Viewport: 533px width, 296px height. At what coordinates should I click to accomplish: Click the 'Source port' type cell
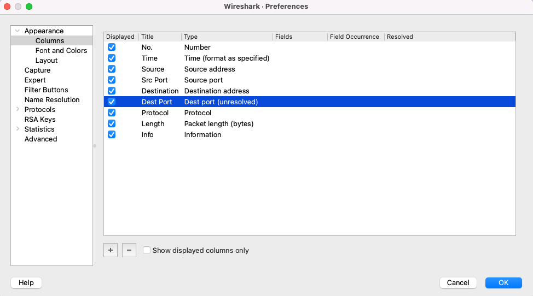[204, 80]
